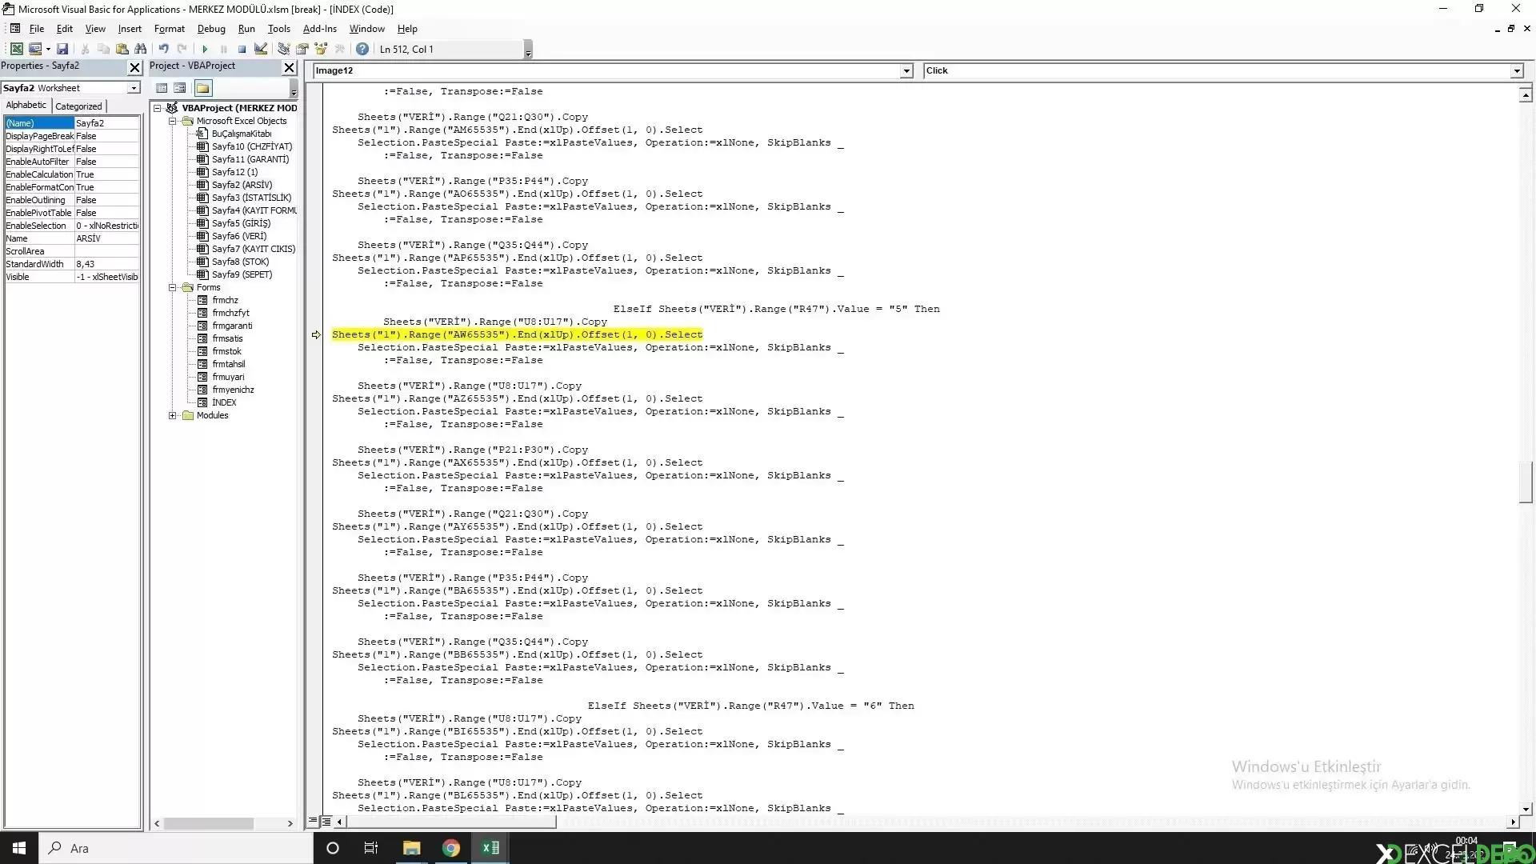Image resolution: width=1536 pixels, height=864 pixels.
Task: Click the Visible property value
Action: click(x=107, y=277)
